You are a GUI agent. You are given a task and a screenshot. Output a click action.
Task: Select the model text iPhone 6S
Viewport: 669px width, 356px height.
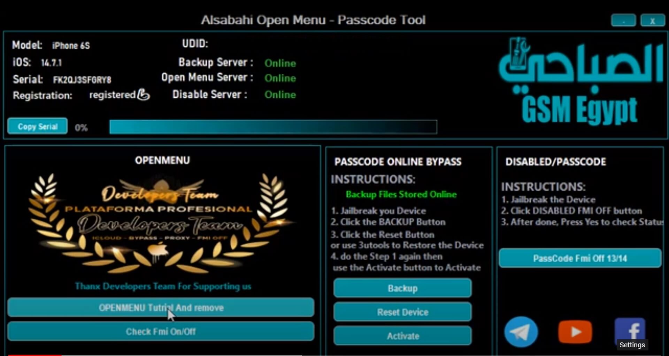pos(71,46)
